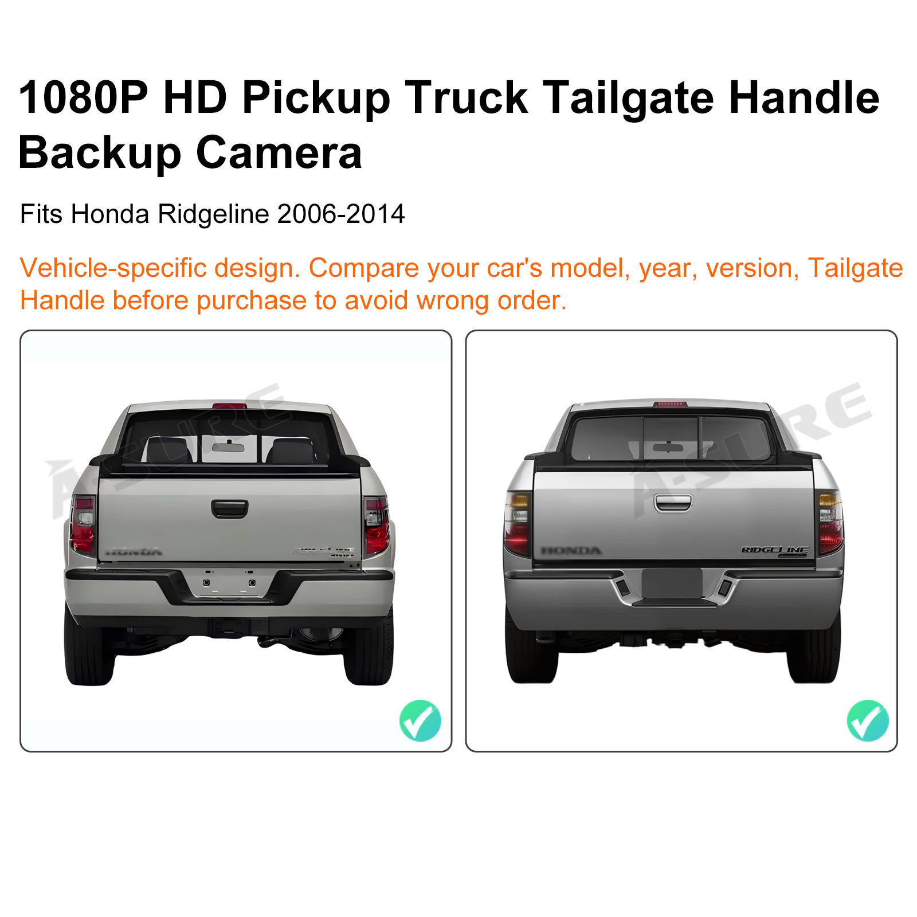Click the green checkmark in the left panel
Viewport: 917px width, 917px height.
(420, 720)
